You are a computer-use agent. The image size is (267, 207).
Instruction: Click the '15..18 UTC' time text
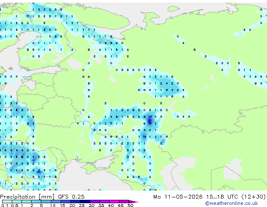pyautogui.click(x=222, y=196)
